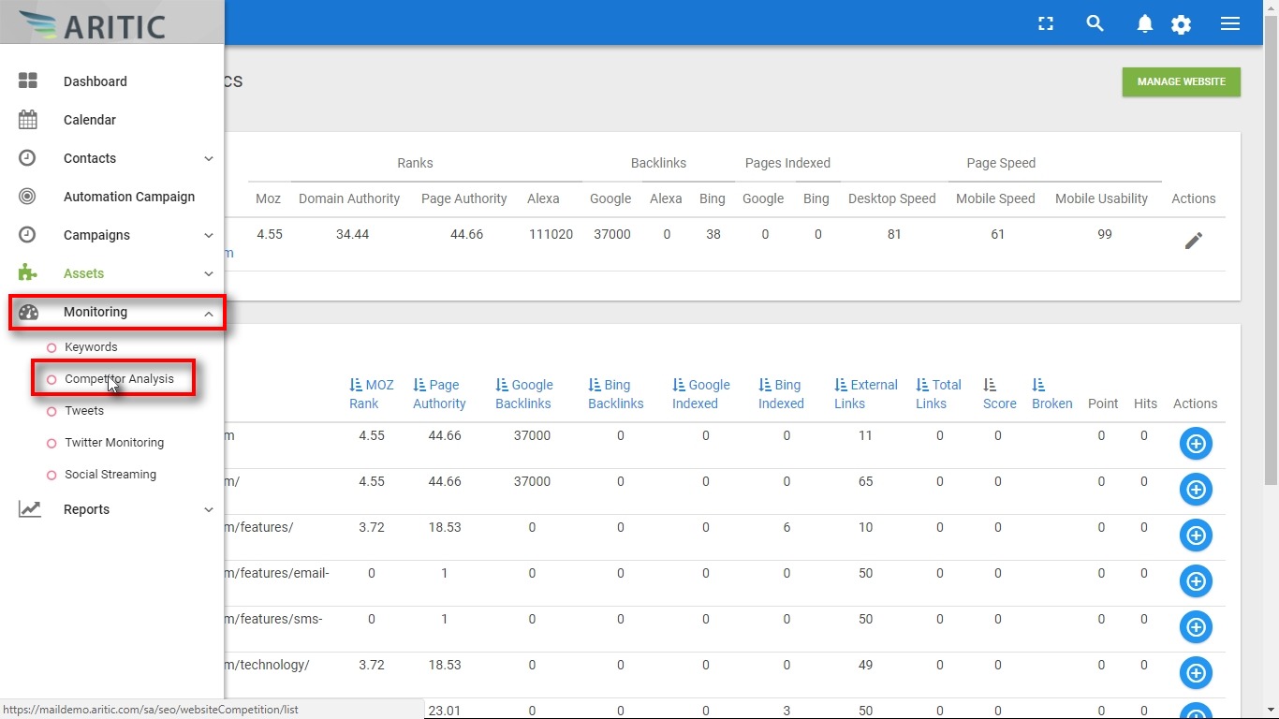Expand the Reports menu chevron
The image size is (1279, 719).
(x=209, y=509)
